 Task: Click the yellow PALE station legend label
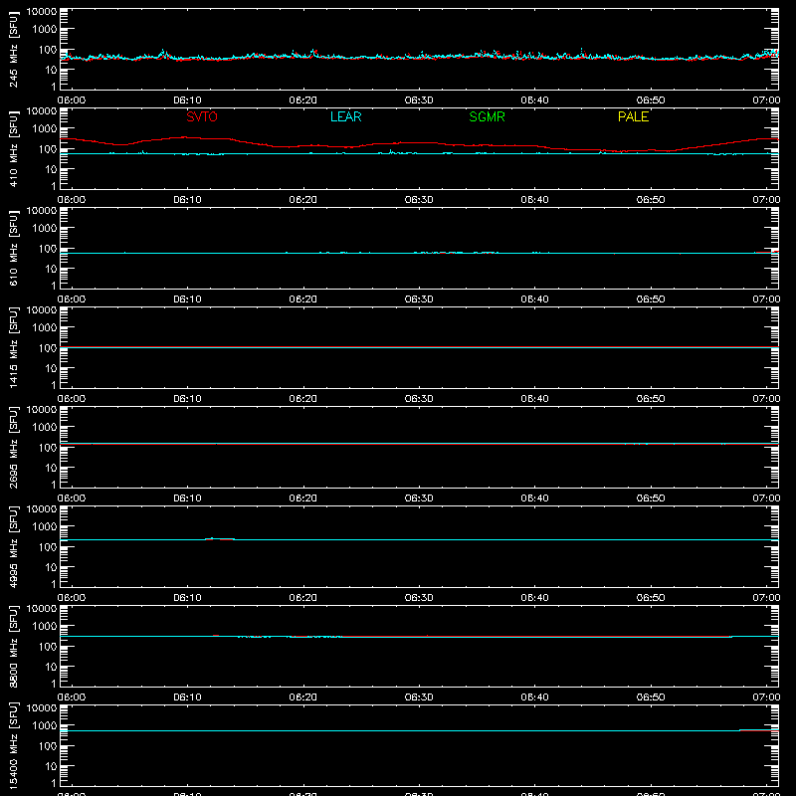pos(633,116)
